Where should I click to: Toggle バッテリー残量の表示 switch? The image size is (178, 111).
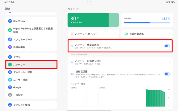click(167, 46)
